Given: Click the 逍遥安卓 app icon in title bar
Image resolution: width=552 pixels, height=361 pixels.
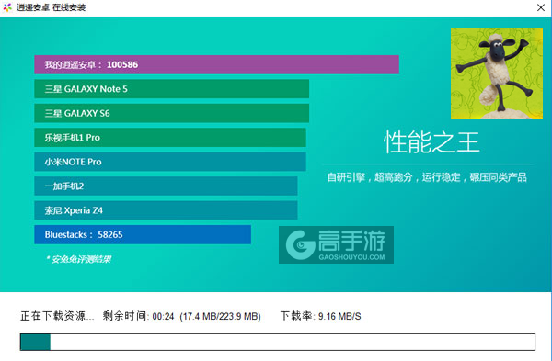Looking at the screenshot, I should [x=7, y=7].
